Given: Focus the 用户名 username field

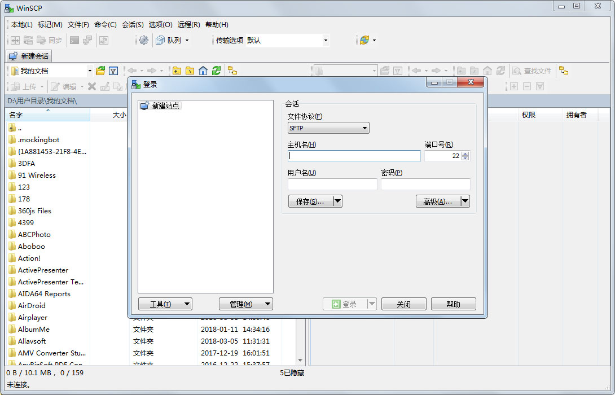Looking at the screenshot, I should (332, 184).
